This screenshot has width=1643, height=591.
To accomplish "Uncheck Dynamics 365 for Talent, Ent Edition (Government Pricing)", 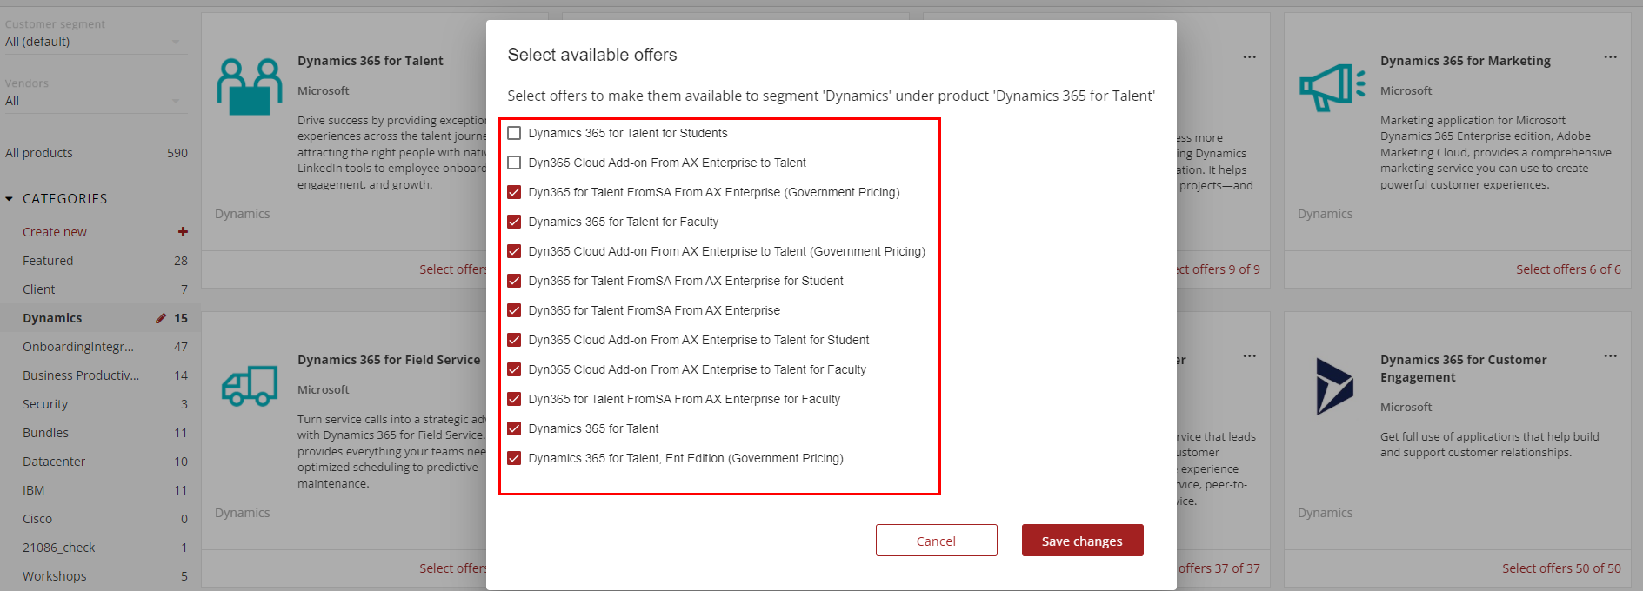I will pos(514,458).
